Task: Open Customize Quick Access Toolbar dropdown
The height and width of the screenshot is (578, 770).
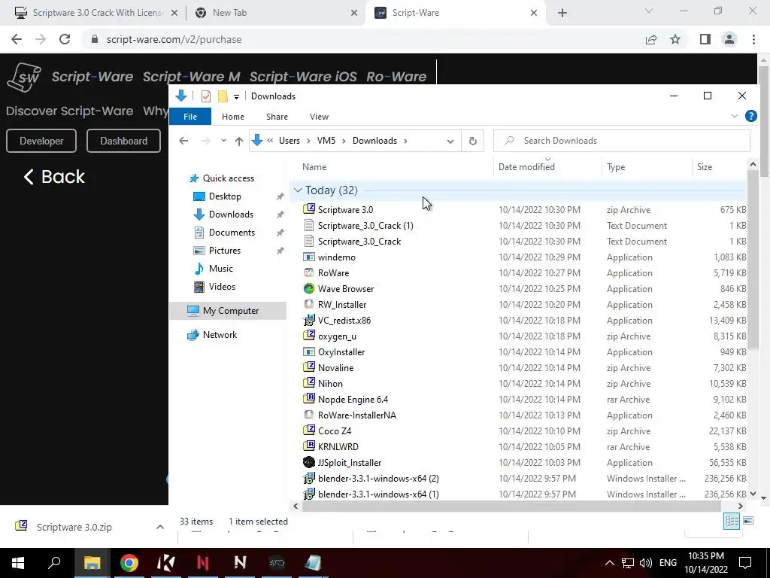Action: tap(236, 97)
